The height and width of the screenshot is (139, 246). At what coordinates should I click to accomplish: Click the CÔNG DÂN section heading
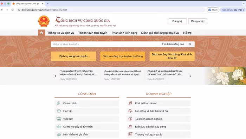(x=87, y=94)
